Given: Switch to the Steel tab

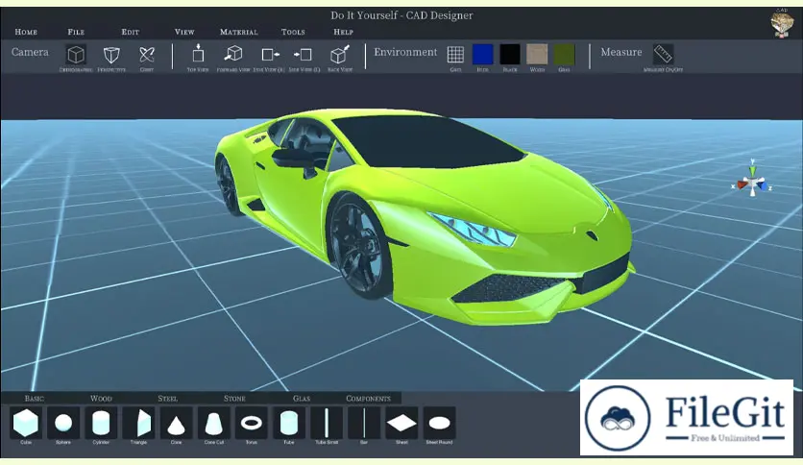Looking at the screenshot, I should click(x=167, y=399).
